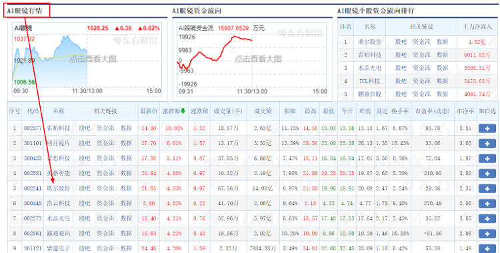The image size is (500, 253).
Task: Sort table by 量比 column header
Action: [382, 111]
